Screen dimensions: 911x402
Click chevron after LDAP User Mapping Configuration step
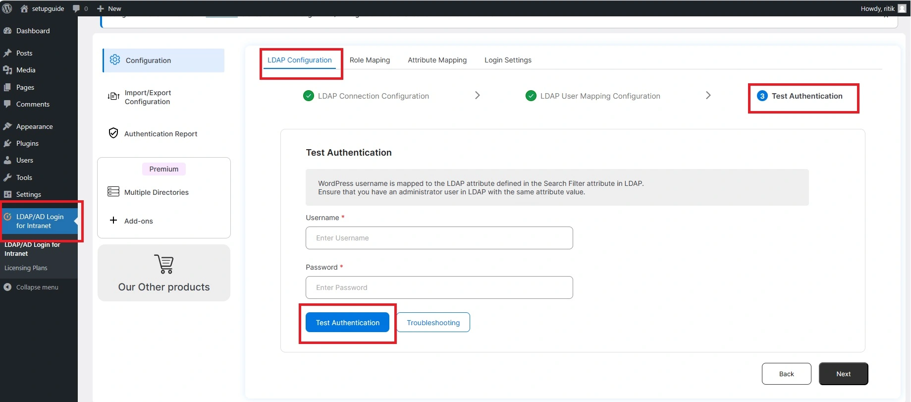(708, 95)
